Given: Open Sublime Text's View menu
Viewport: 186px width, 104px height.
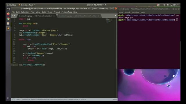Looking at the screenshot, I should point(38,12).
